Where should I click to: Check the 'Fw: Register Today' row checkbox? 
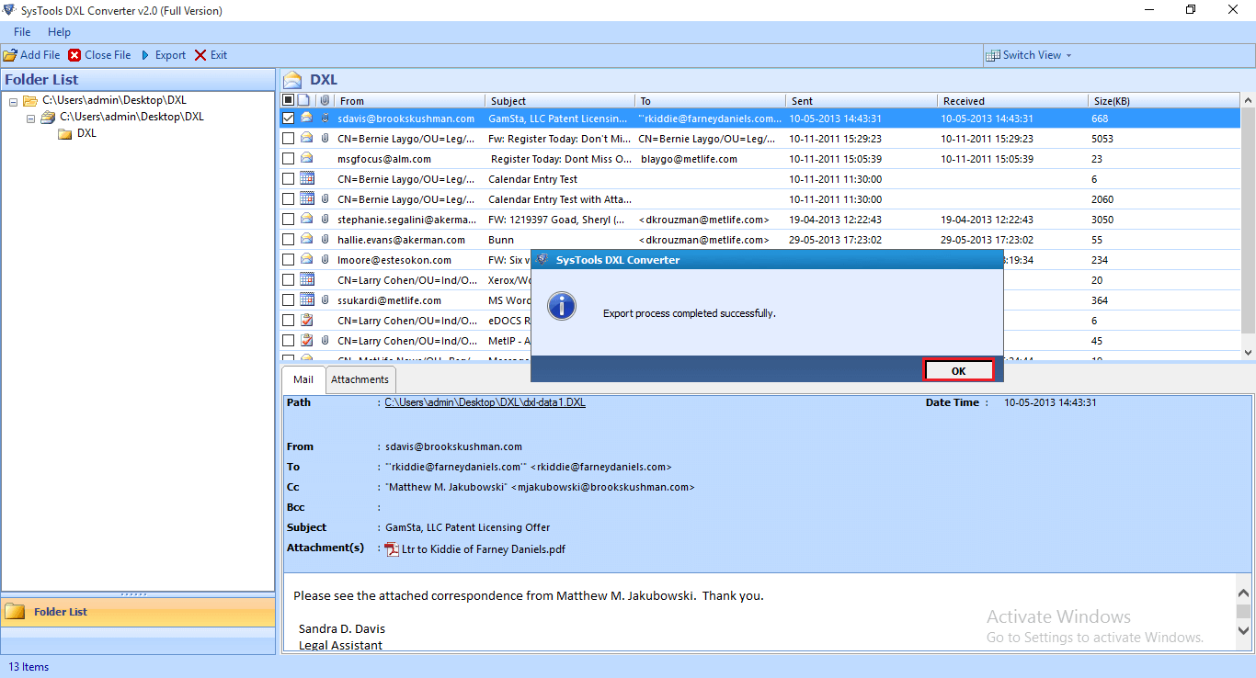click(288, 139)
